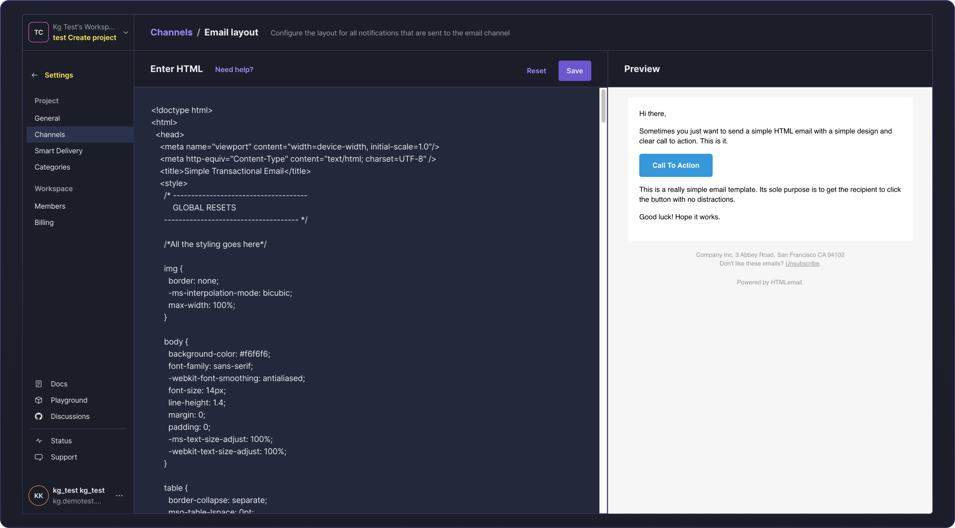
Task: Click the Support chat icon
Action: 38,457
